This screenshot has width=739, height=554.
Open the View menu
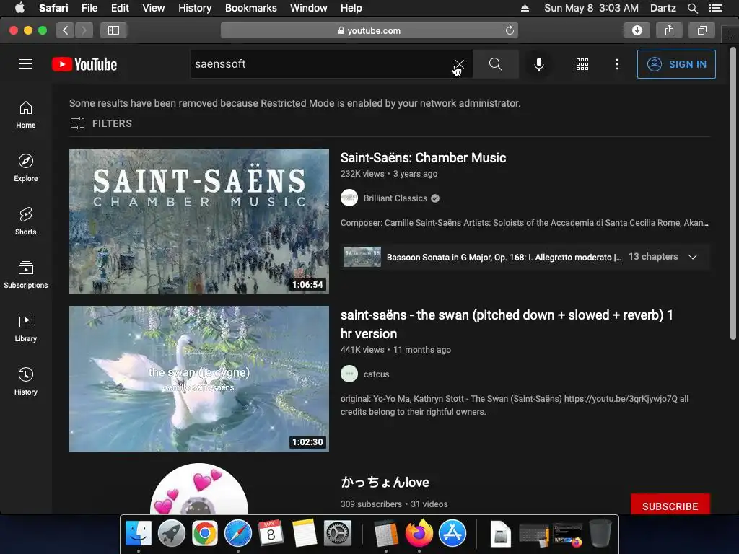click(154, 8)
